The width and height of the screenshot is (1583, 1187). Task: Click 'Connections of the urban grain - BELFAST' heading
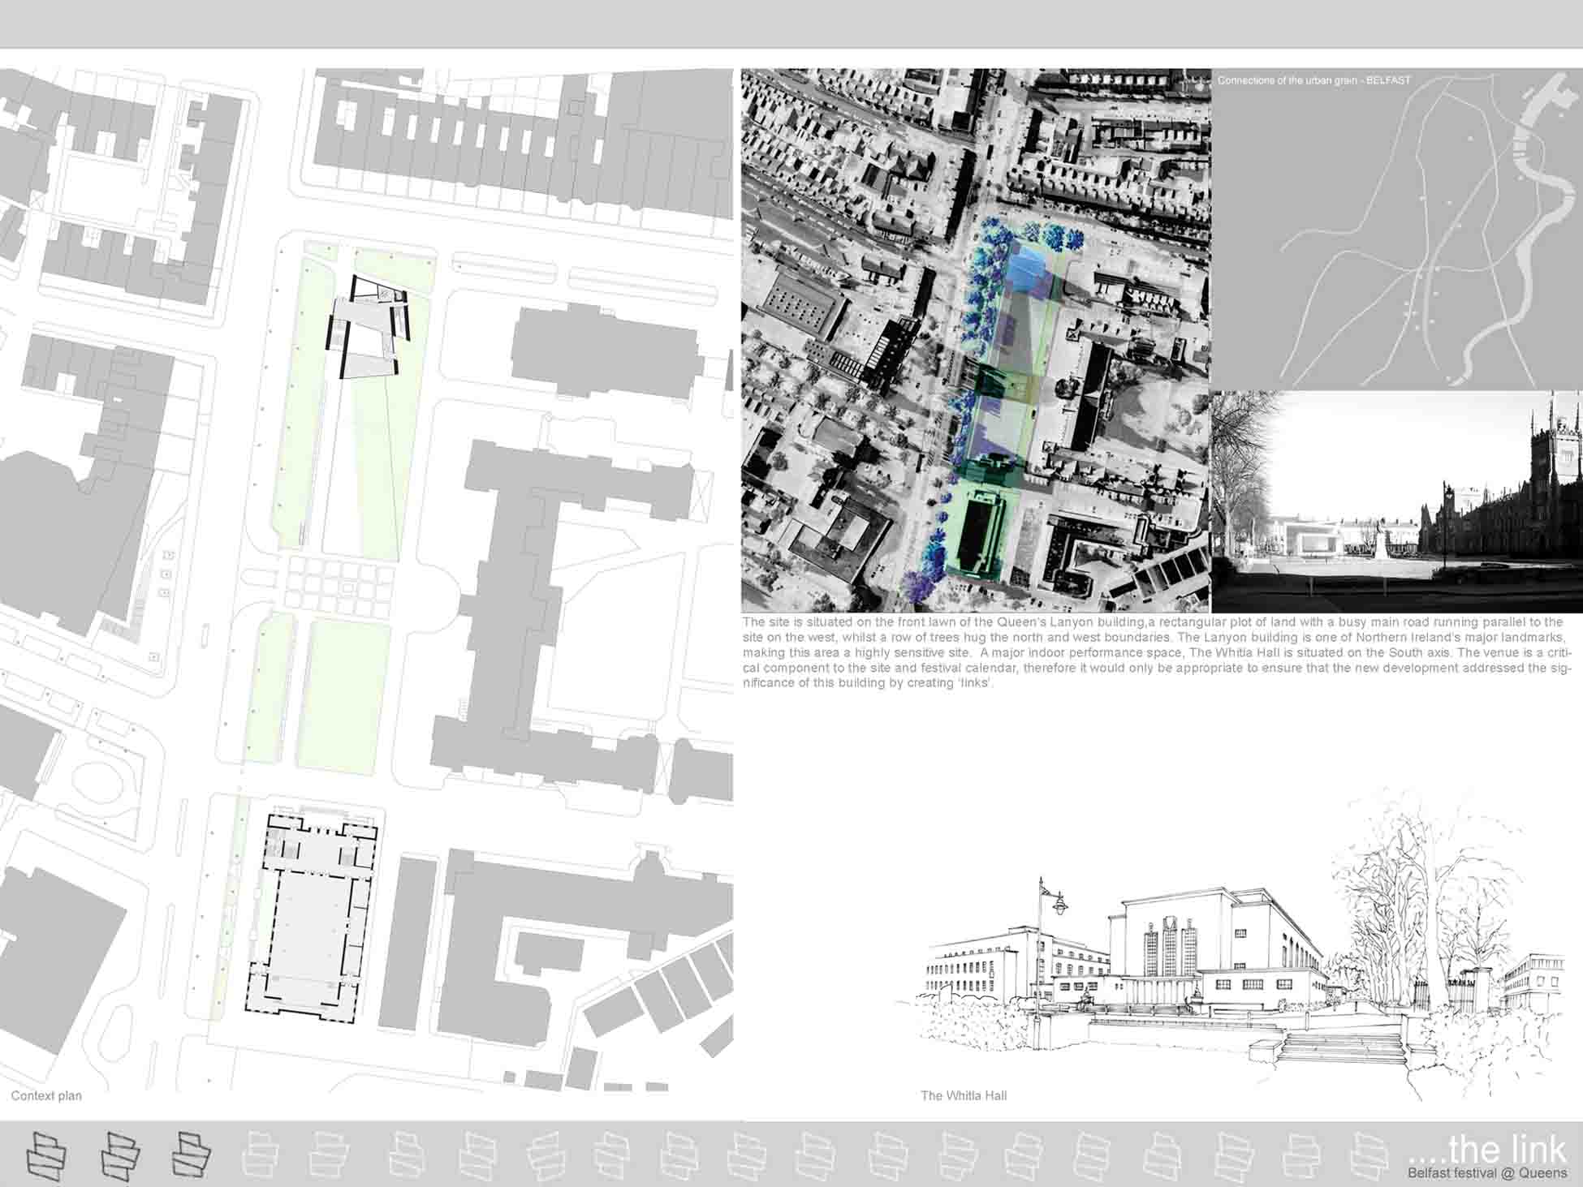(1313, 80)
